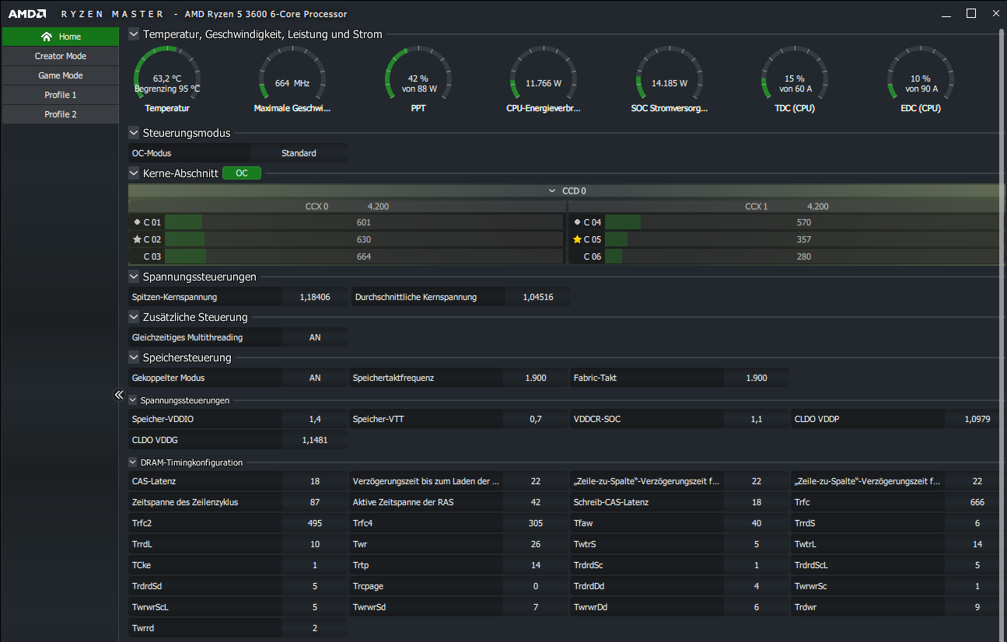1007x642 pixels.
Task: Click the CLDO VDDG value 1,1481
Action: [315, 440]
